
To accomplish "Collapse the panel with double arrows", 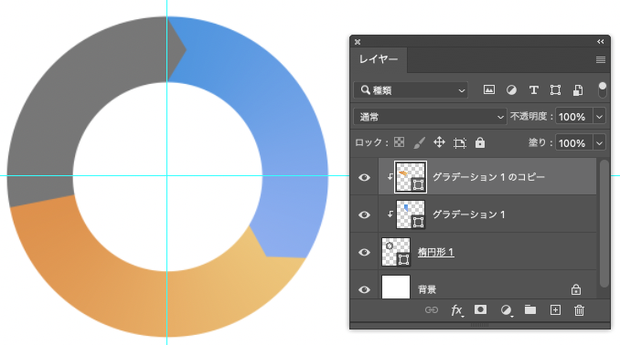I will 601,41.
